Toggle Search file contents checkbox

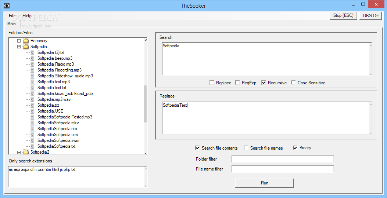197,148
